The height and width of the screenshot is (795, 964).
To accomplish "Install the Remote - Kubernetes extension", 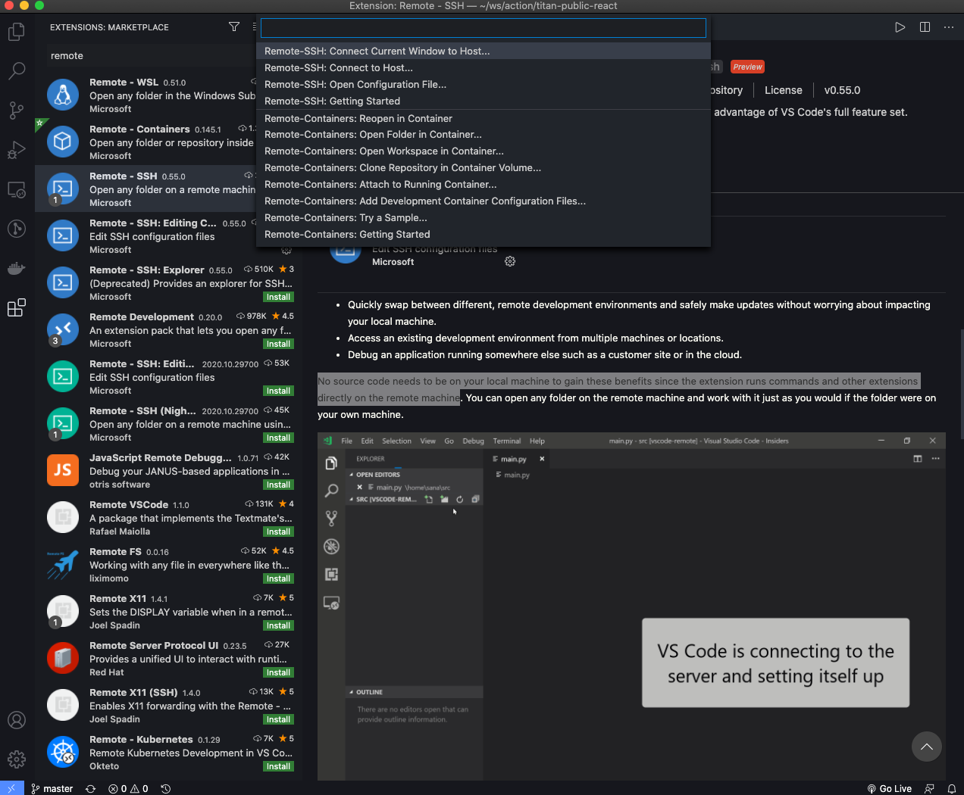I will pos(278,767).
